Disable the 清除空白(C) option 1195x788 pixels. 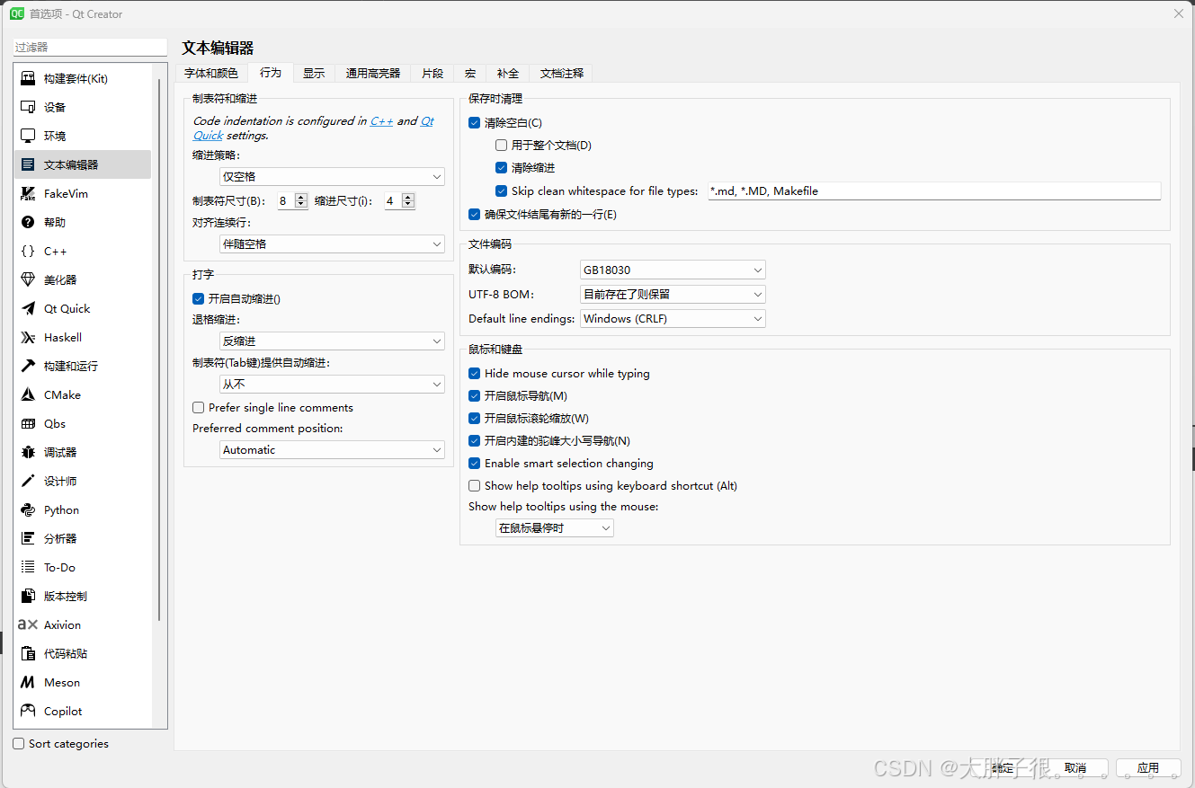coord(474,122)
